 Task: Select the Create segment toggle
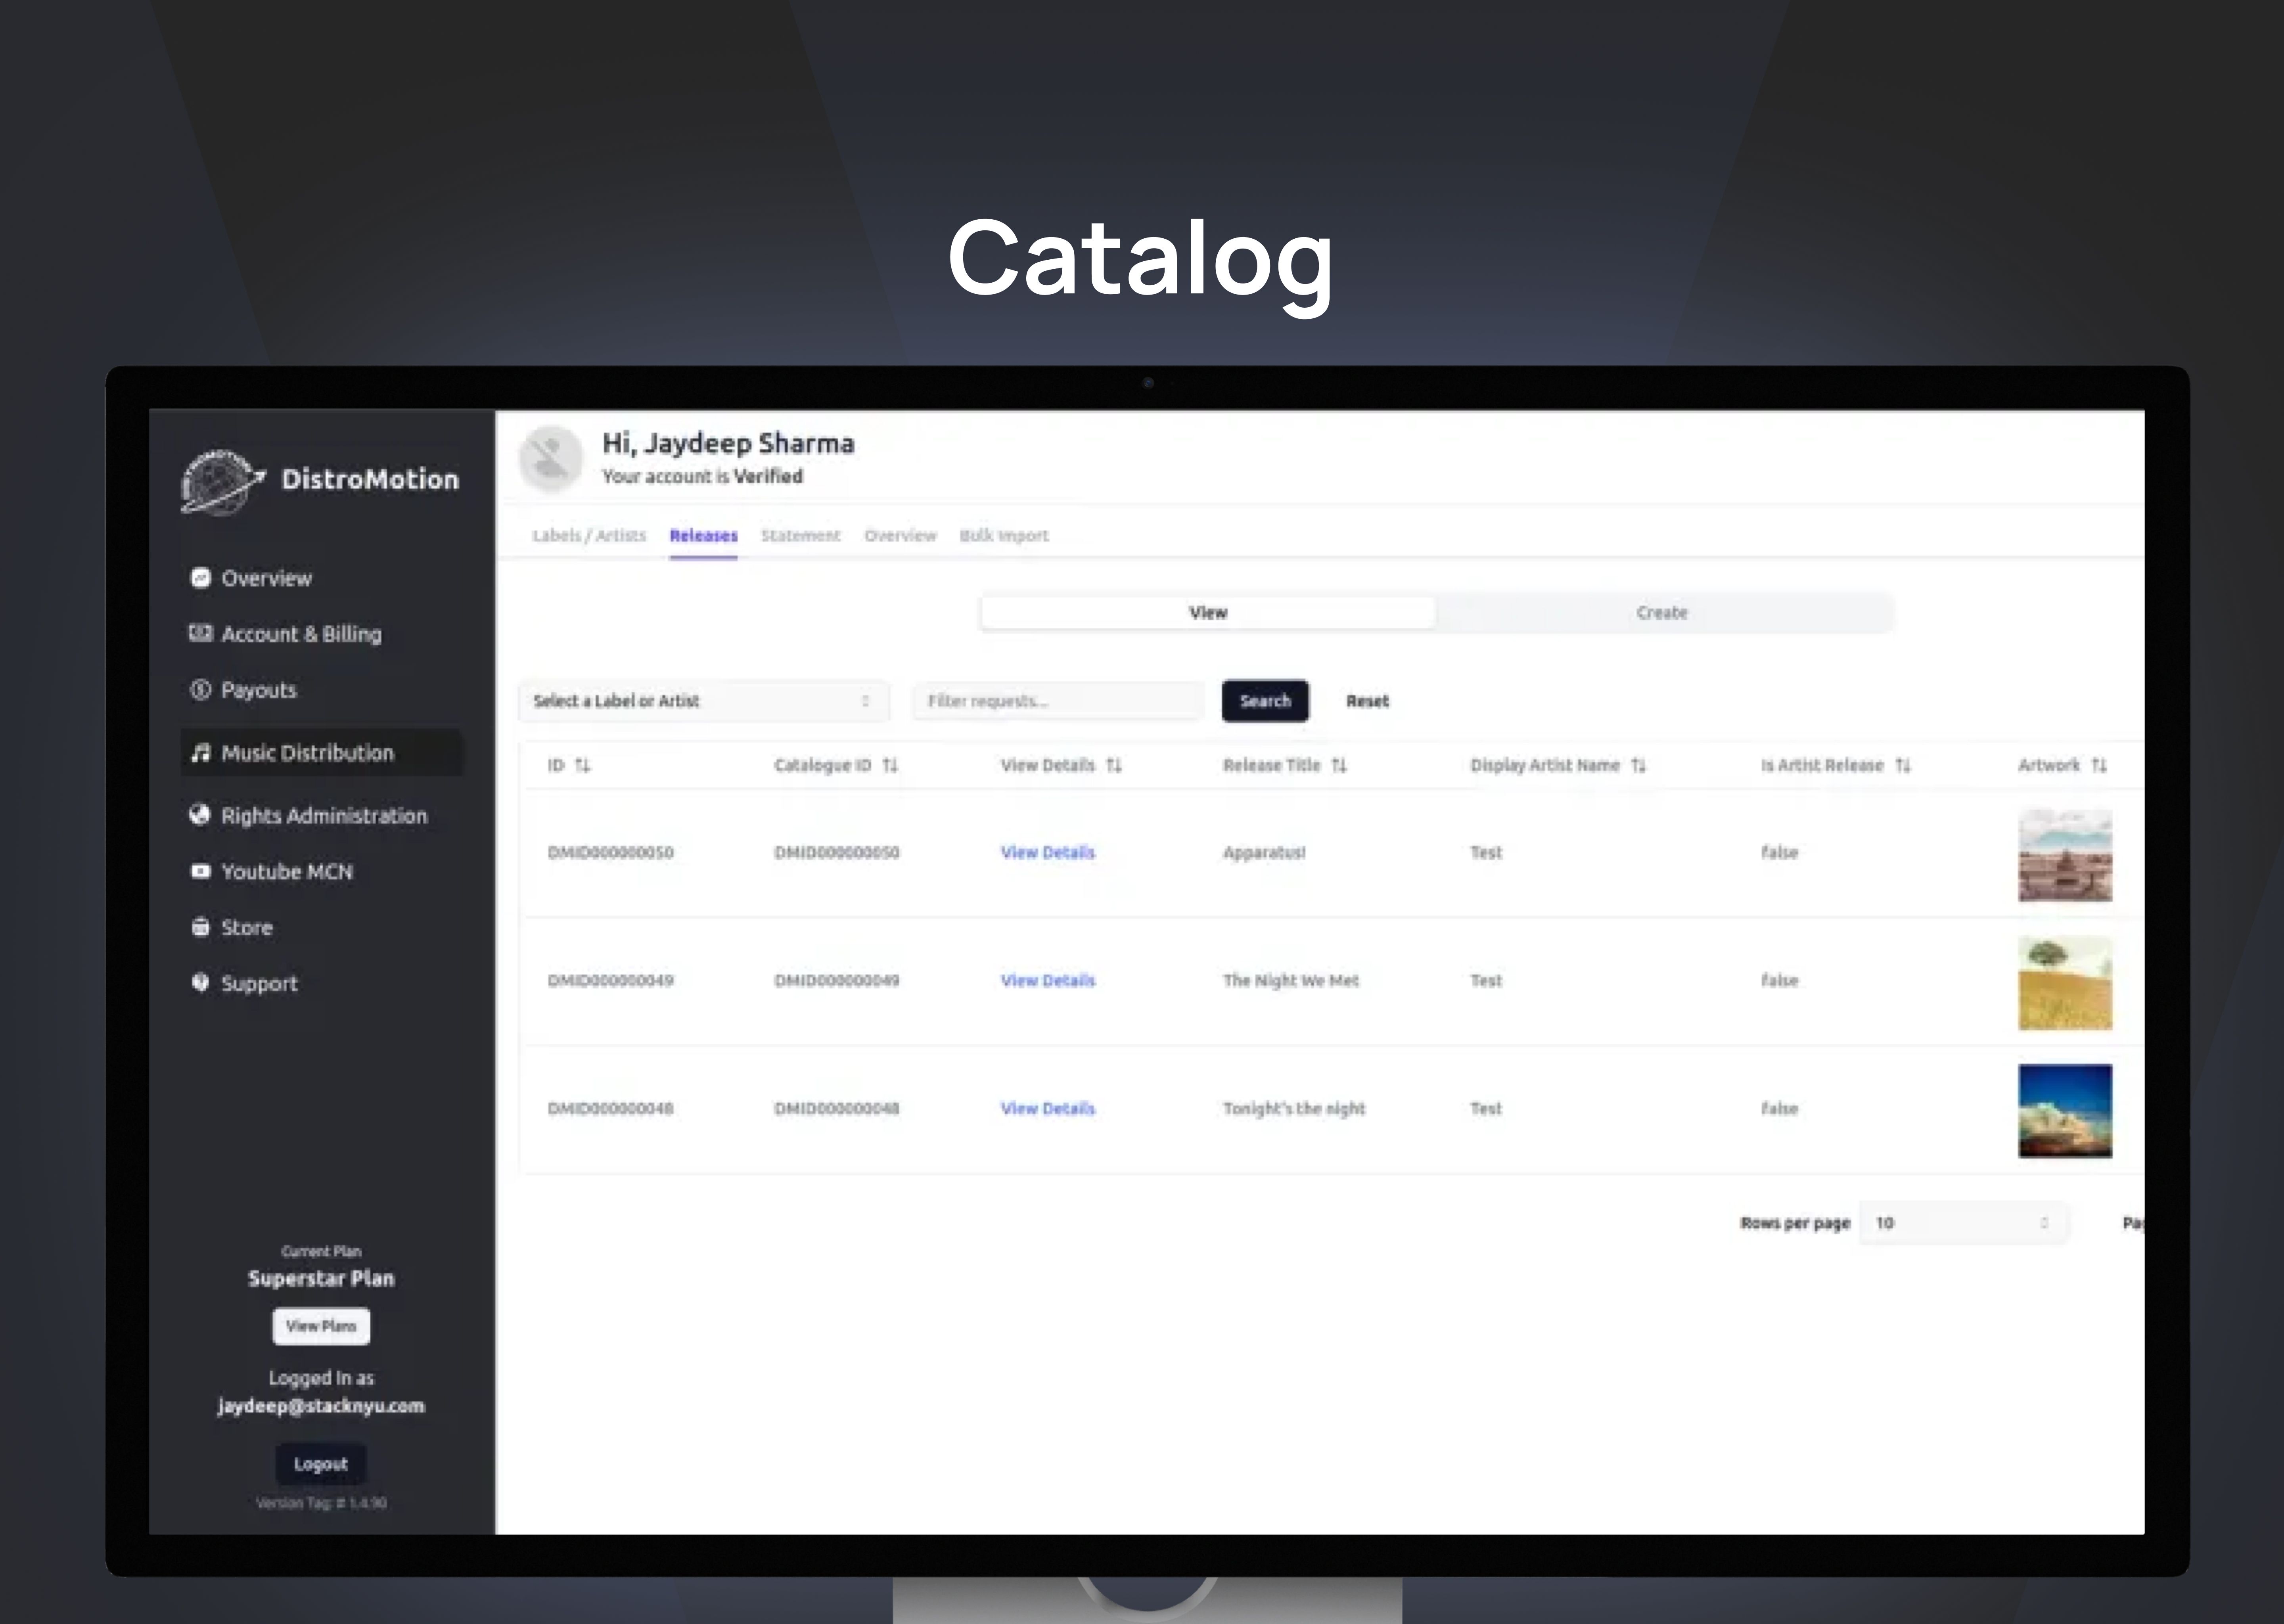click(1662, 612)
